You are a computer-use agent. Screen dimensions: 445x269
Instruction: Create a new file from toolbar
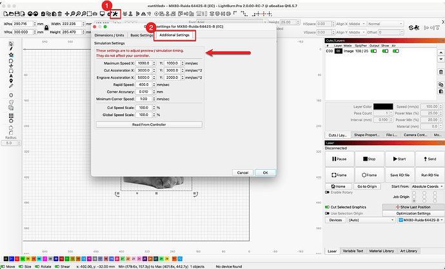tap(6, 14)
